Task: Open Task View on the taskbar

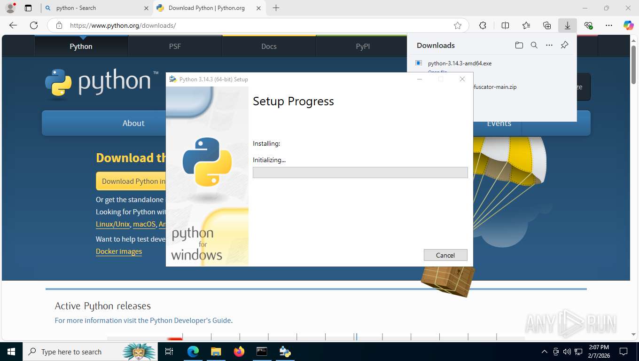Action: pyautogui.click(x=169, y=352)
